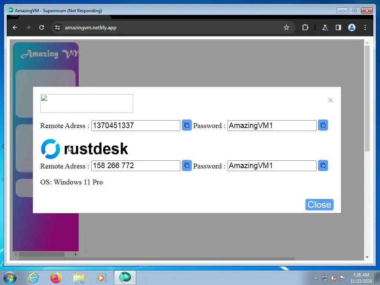Click the network tray icon
Screen dimensions: 380x285
[x=324, y=278]
